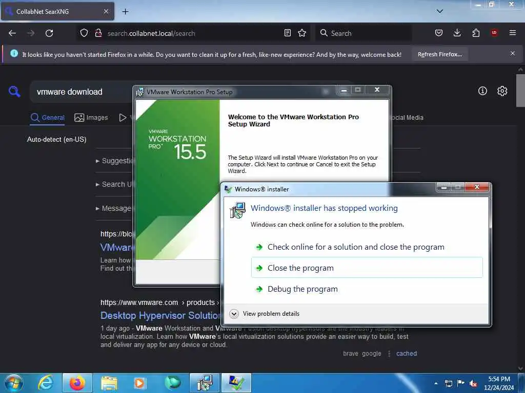The width and height of the screenshot is (525, 393).
Task: Click the Refresh Firefox button
Action: pyautogui.click(x=439, y=54)
